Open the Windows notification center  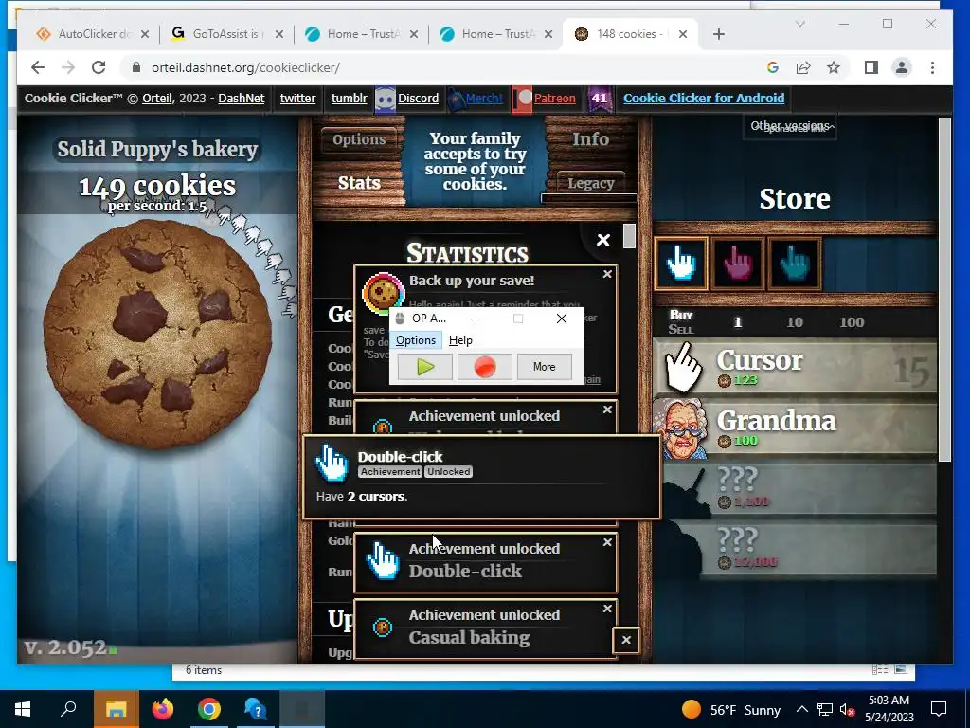pos(939,709)
